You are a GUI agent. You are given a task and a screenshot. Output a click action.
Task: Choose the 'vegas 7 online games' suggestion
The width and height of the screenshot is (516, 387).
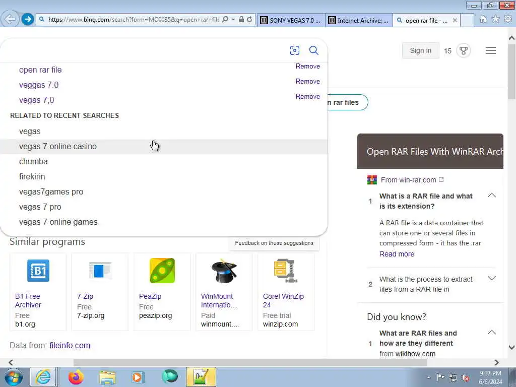tap(164, 222)
